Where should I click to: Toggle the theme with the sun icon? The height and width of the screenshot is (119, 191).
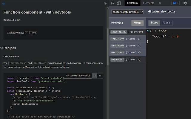pyautogui.click(x=4, y=4)
